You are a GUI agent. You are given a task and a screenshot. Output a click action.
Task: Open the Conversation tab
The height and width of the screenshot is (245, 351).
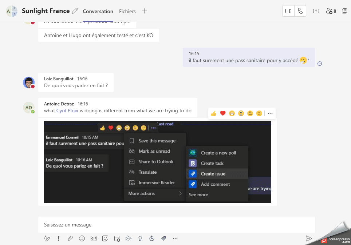[x=98, y=11]
